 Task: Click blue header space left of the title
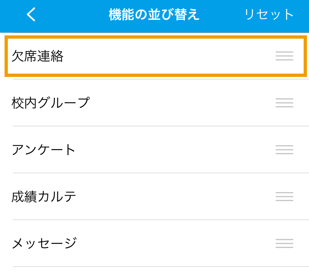tap(72, 14)
